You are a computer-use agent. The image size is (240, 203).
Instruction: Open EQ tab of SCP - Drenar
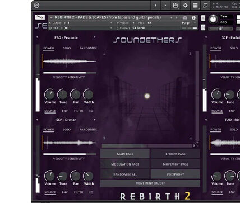point(91,192)
